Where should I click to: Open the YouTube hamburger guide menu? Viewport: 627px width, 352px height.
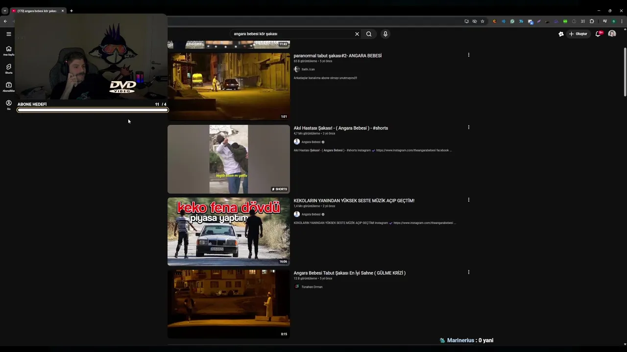click(x=8, y=34)
